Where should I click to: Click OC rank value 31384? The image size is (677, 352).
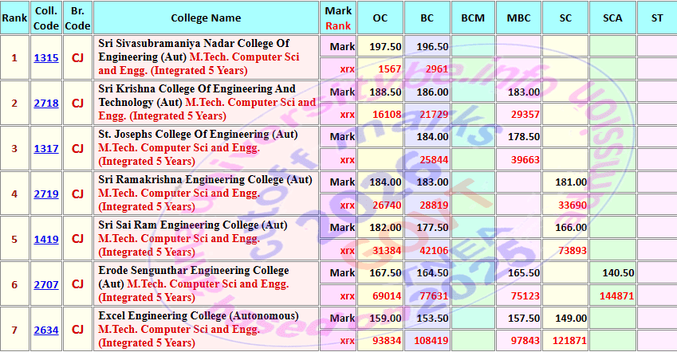tap(387, 250)
